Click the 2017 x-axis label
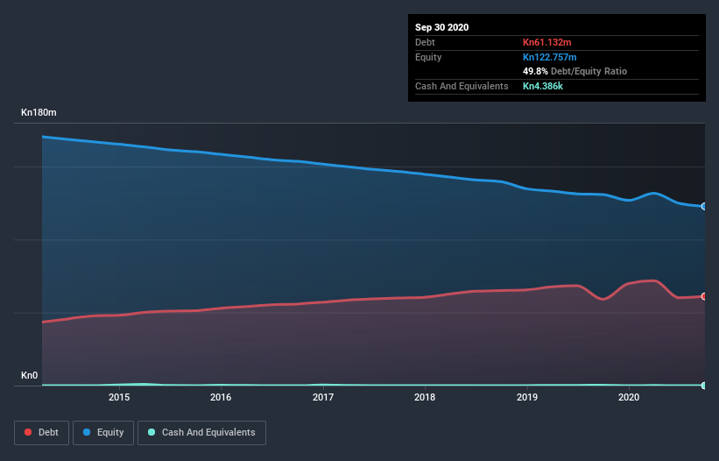Viewport: 719px width, 461px height. [x=323, y=397]
